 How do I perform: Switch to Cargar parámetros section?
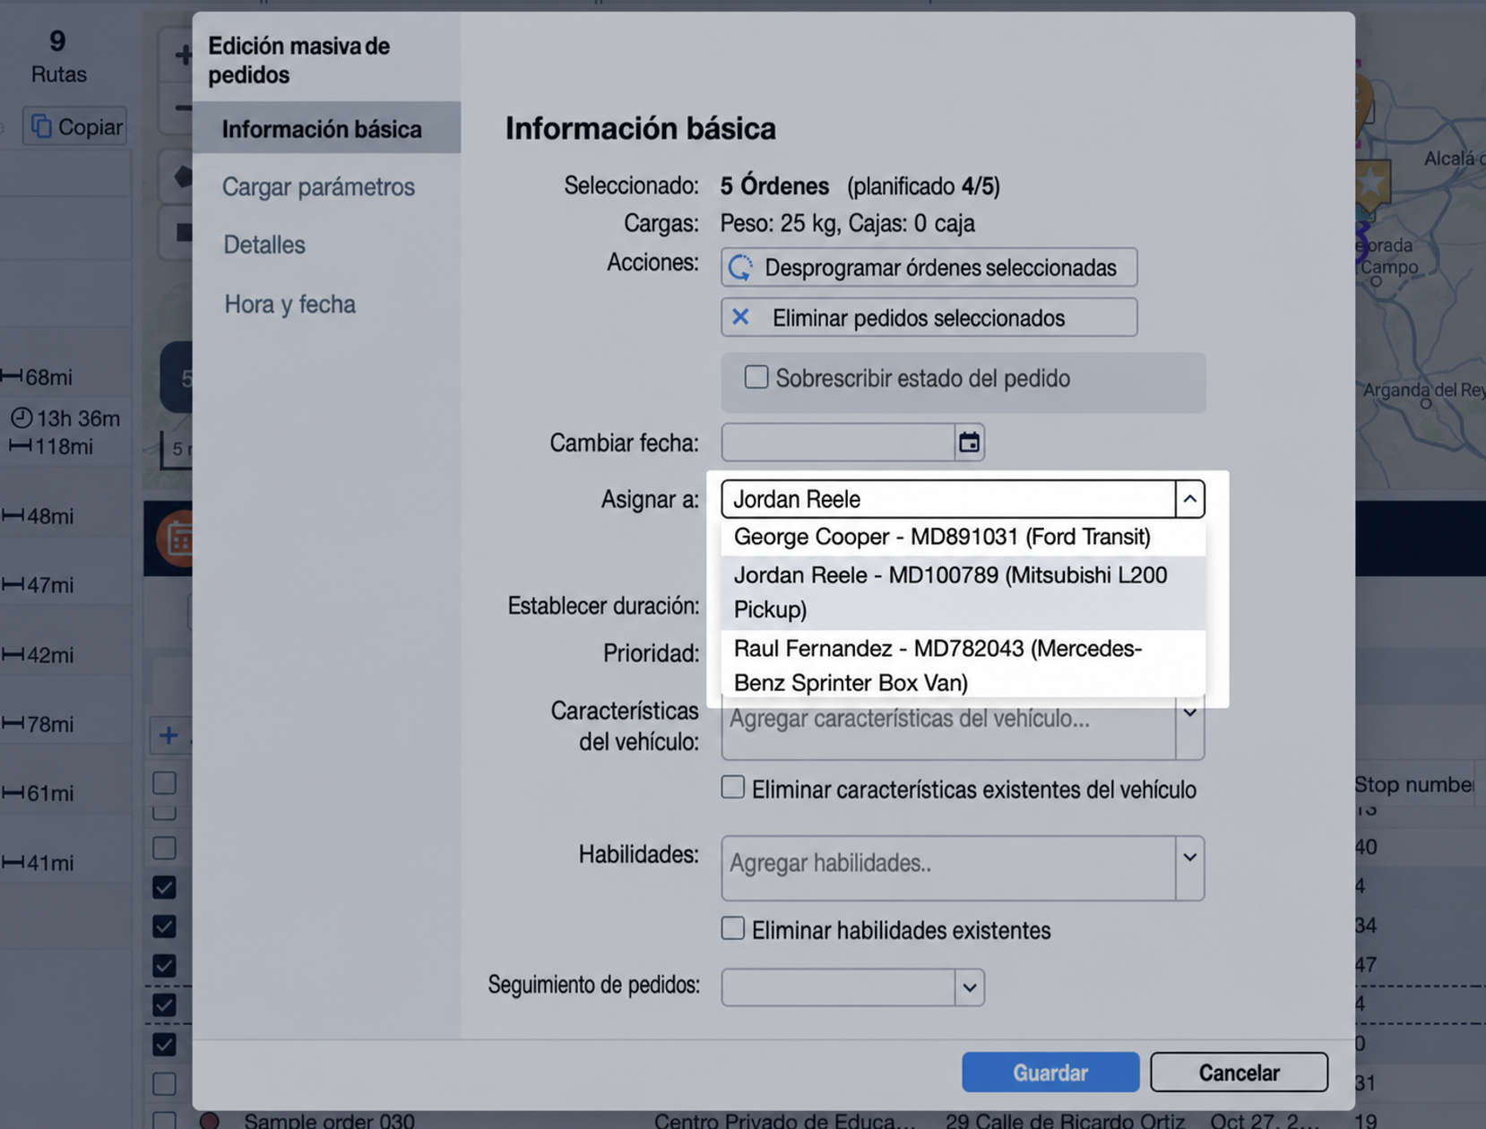[318, 186]
